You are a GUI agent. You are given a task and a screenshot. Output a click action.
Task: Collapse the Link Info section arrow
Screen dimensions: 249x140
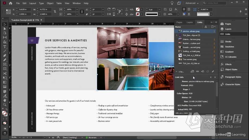pos(176,72)
